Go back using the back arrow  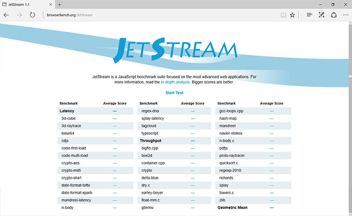[x=6, y=15]
